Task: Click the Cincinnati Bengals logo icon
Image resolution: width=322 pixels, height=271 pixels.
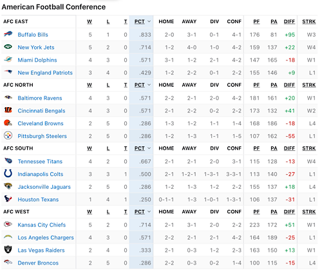Action: pyautogui.click(x=8, y=110)
